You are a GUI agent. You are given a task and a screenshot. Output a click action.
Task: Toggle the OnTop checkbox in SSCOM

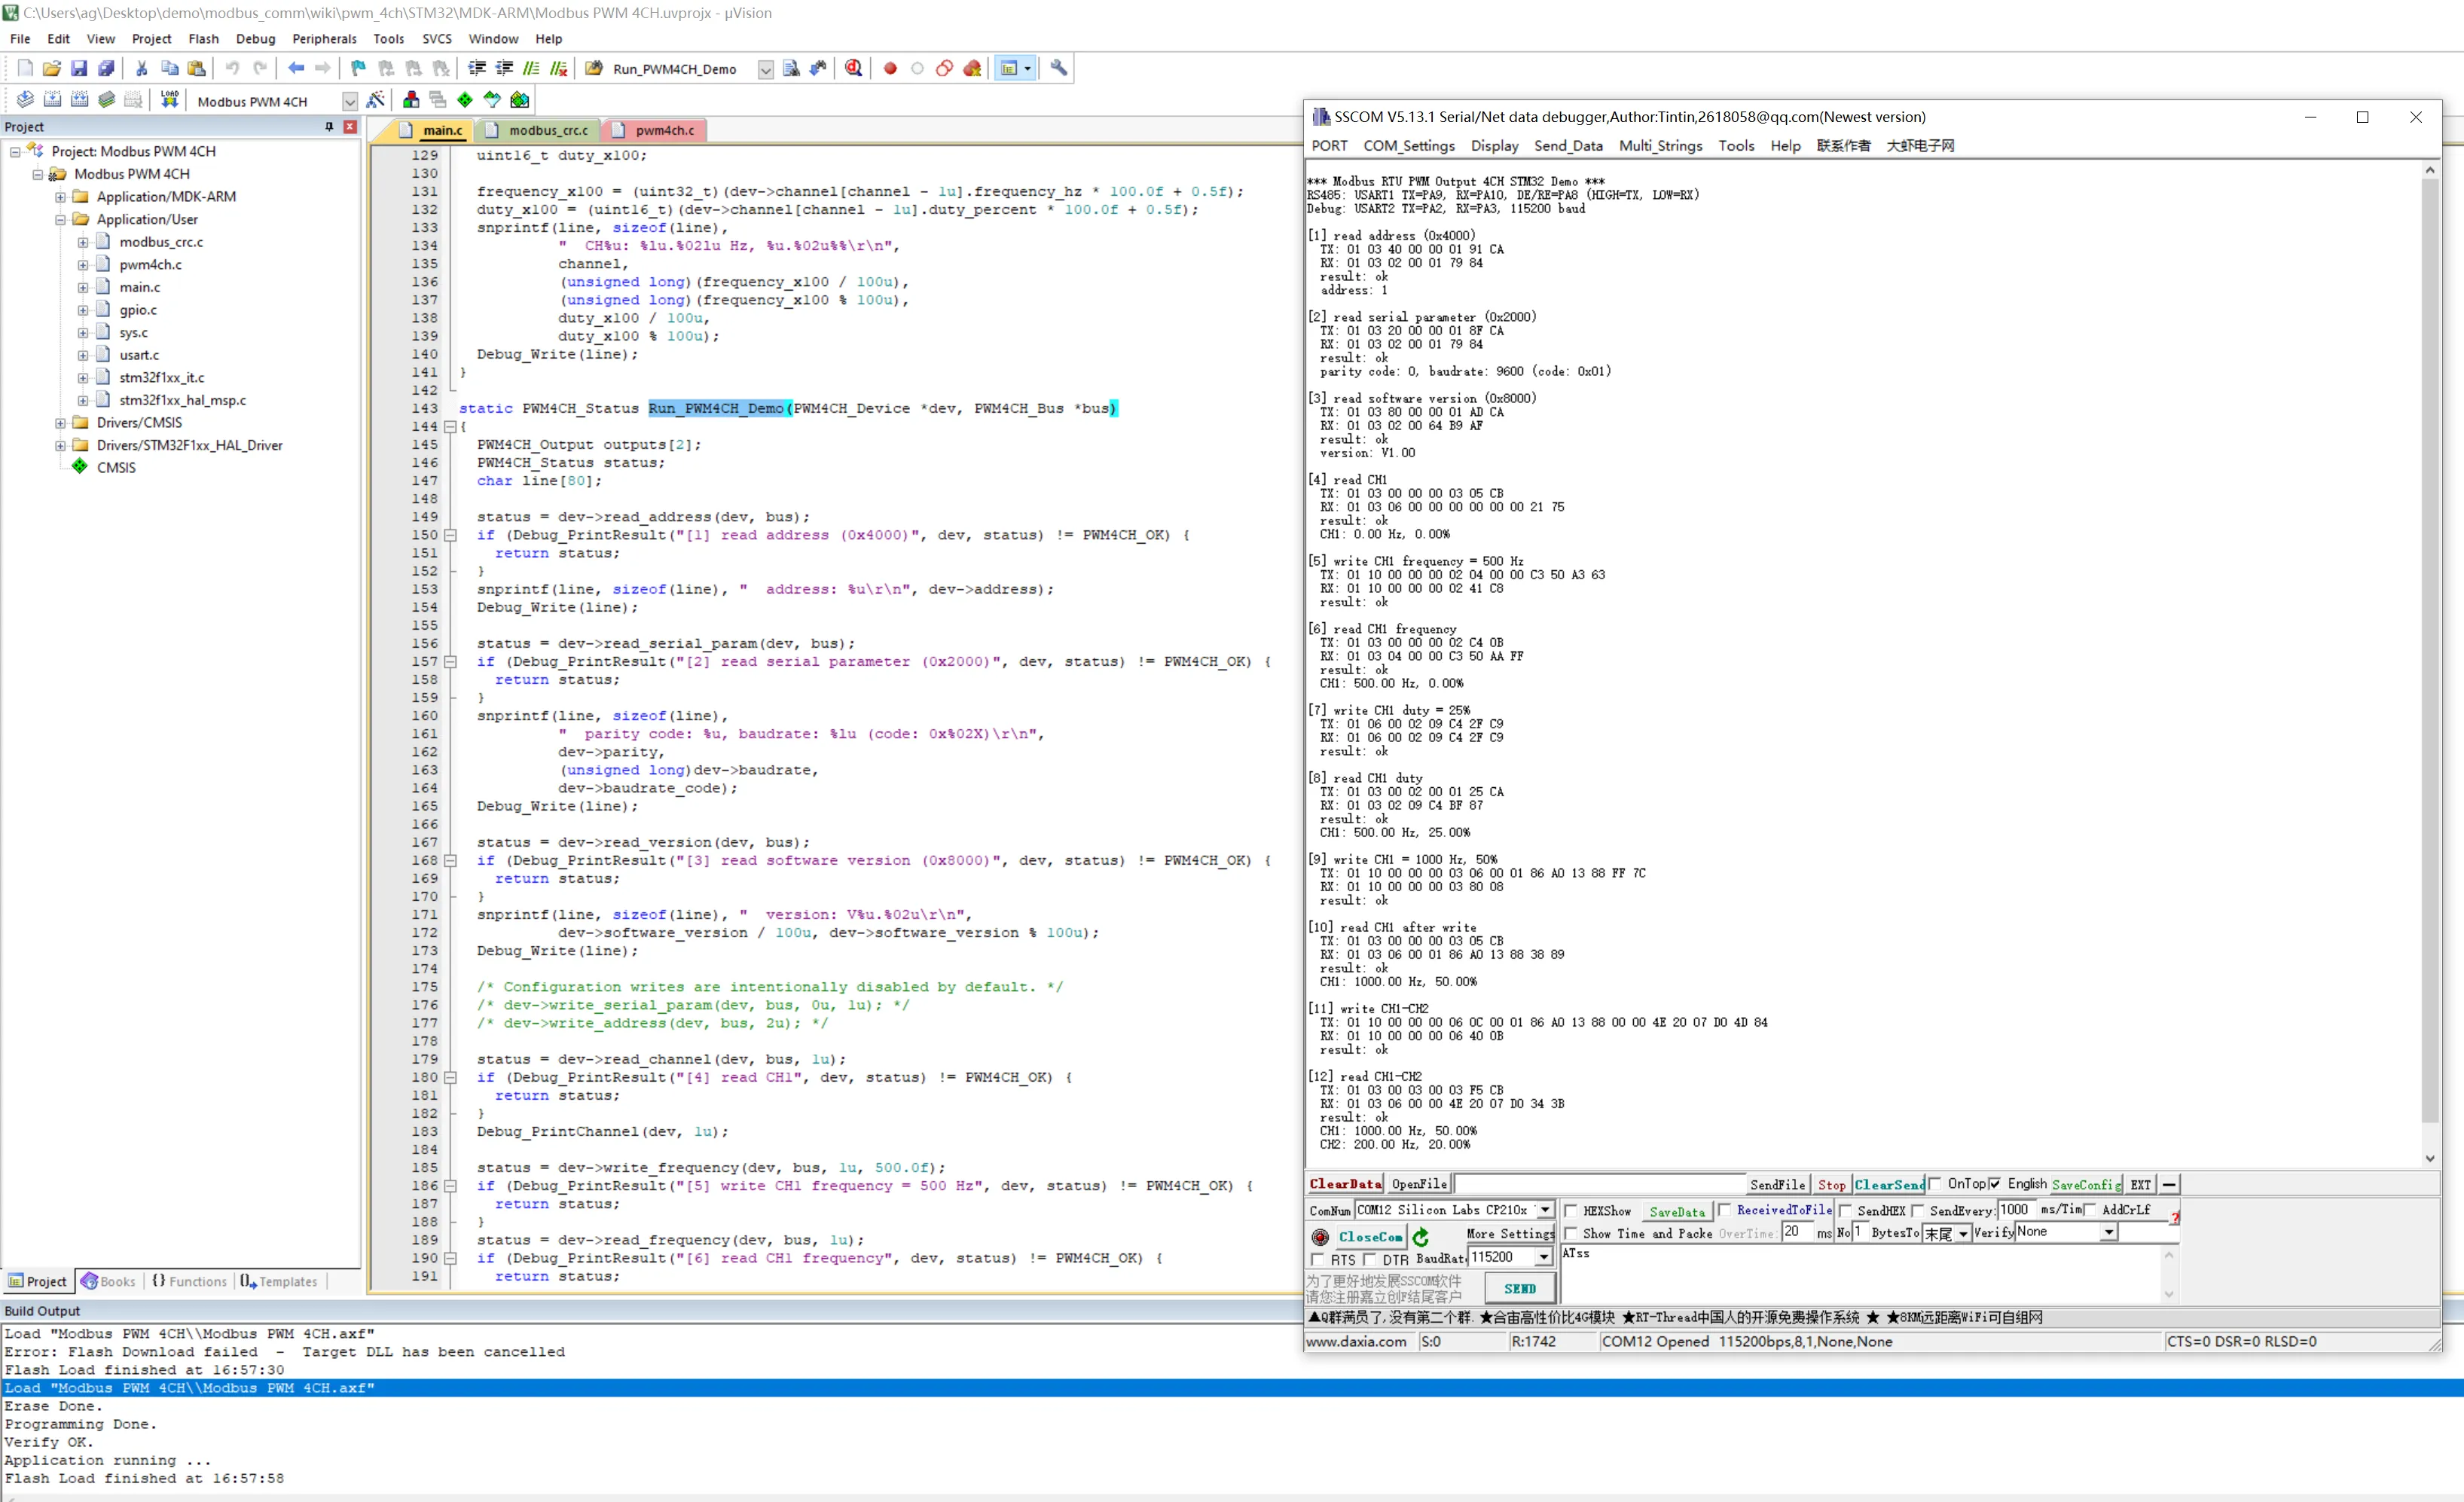1934,1184
